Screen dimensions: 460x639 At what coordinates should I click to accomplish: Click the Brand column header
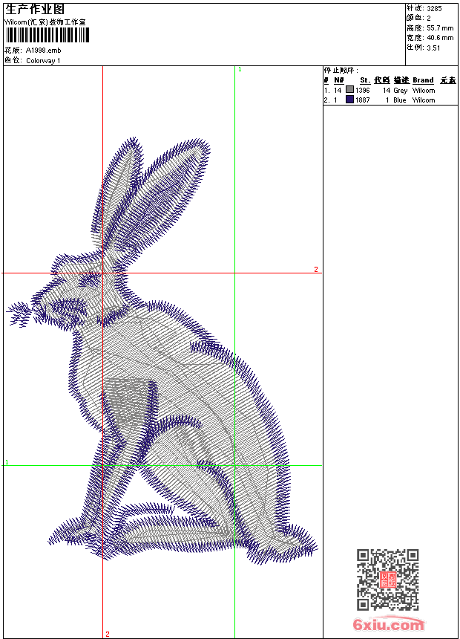423,80
